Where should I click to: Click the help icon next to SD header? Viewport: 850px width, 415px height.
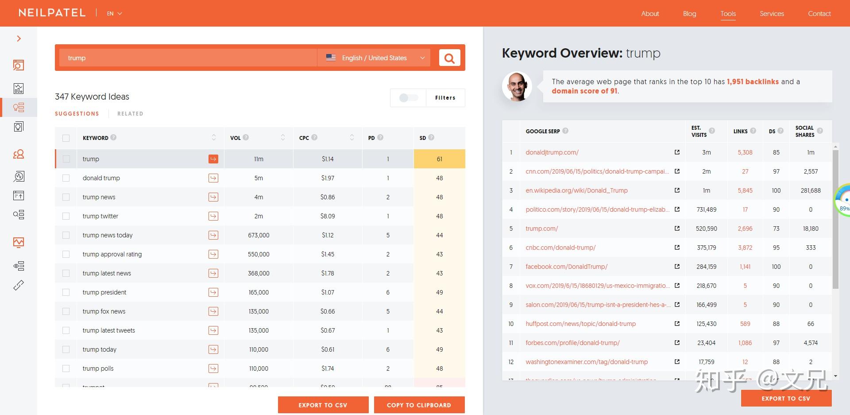coord(431,137)
